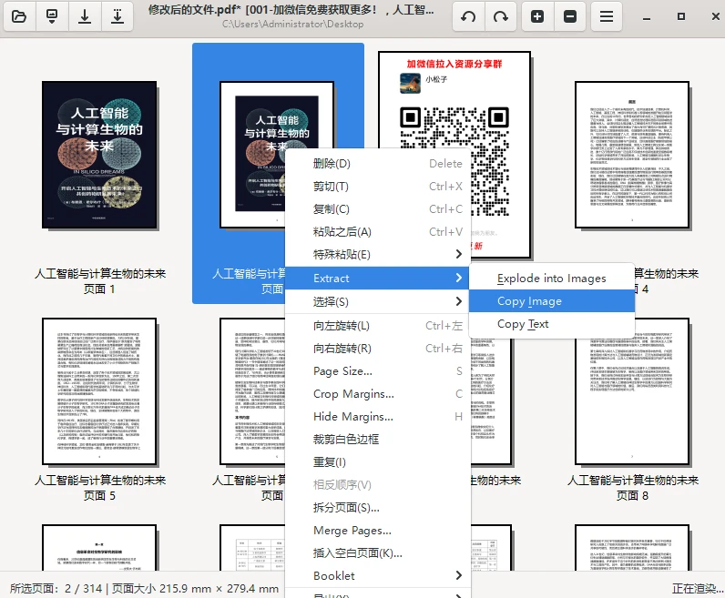The height and width of the screenshot is (598, 725).
Task: Select 复制(C) from the context menu
Action: pos(378,208)
